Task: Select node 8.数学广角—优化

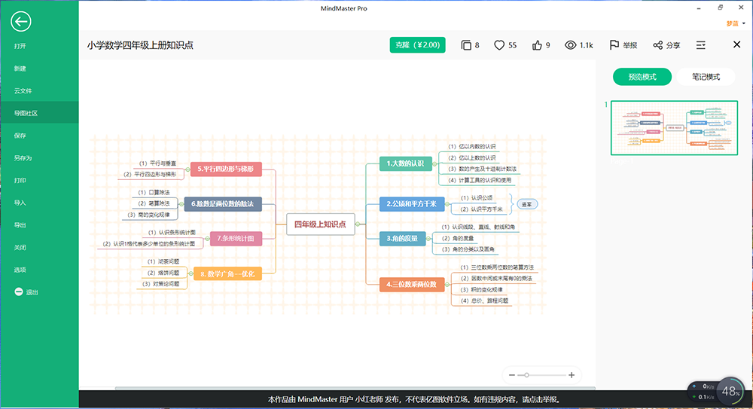Action: [x=227, y=274]
